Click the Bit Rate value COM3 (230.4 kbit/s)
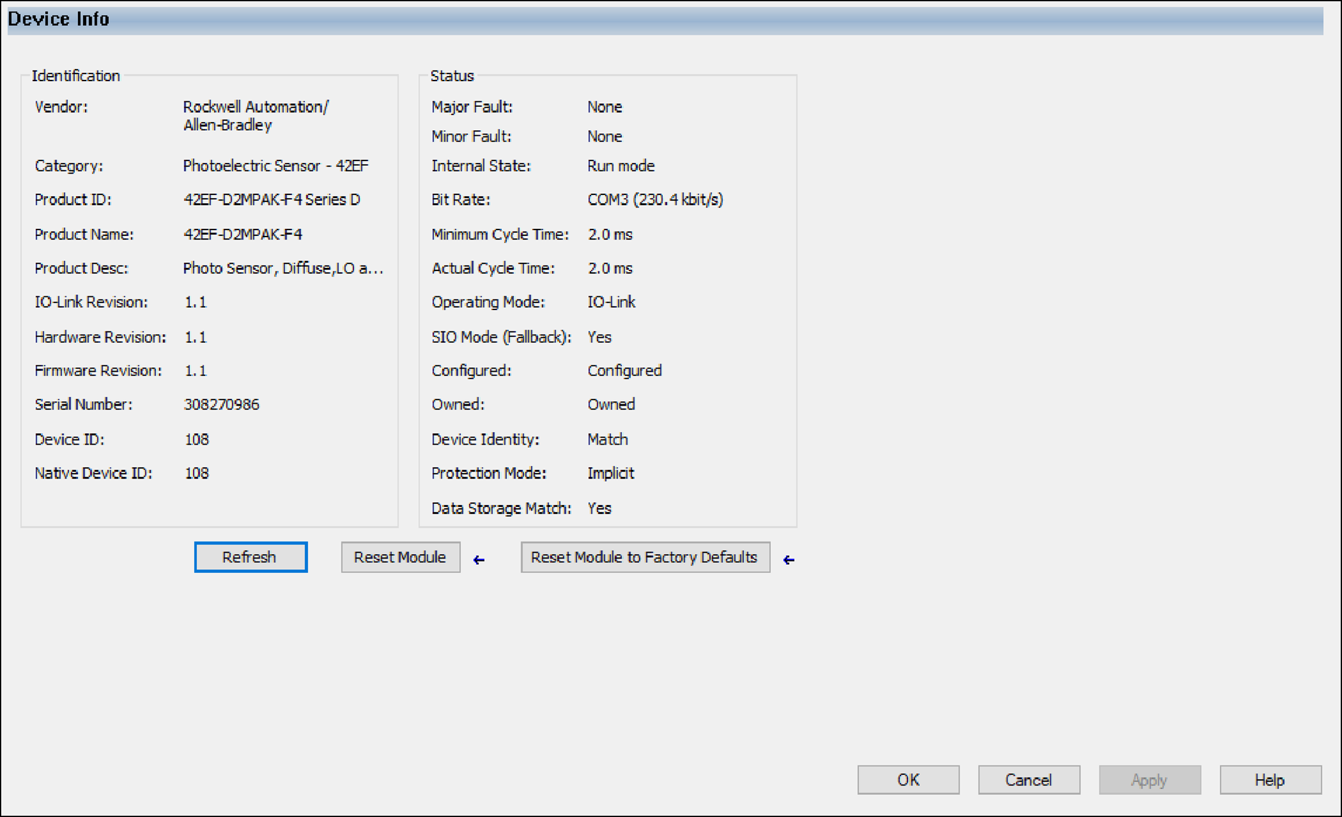 (655, 199)
